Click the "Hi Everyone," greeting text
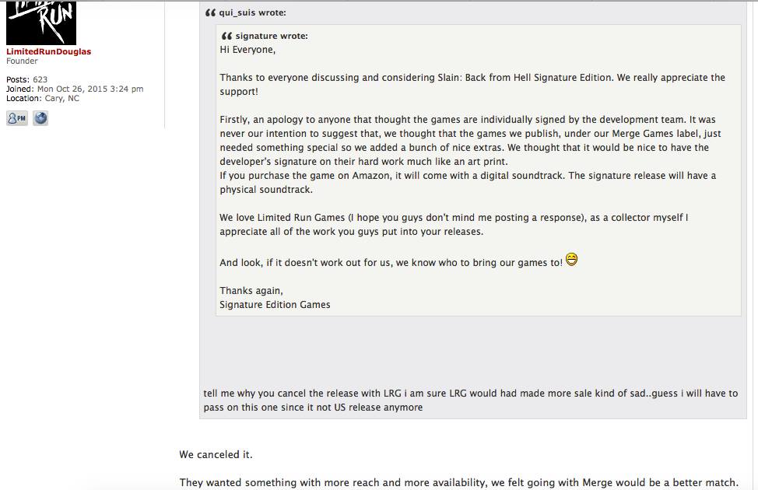The height and width of the screenshot is (490, 758). [247, 50]
